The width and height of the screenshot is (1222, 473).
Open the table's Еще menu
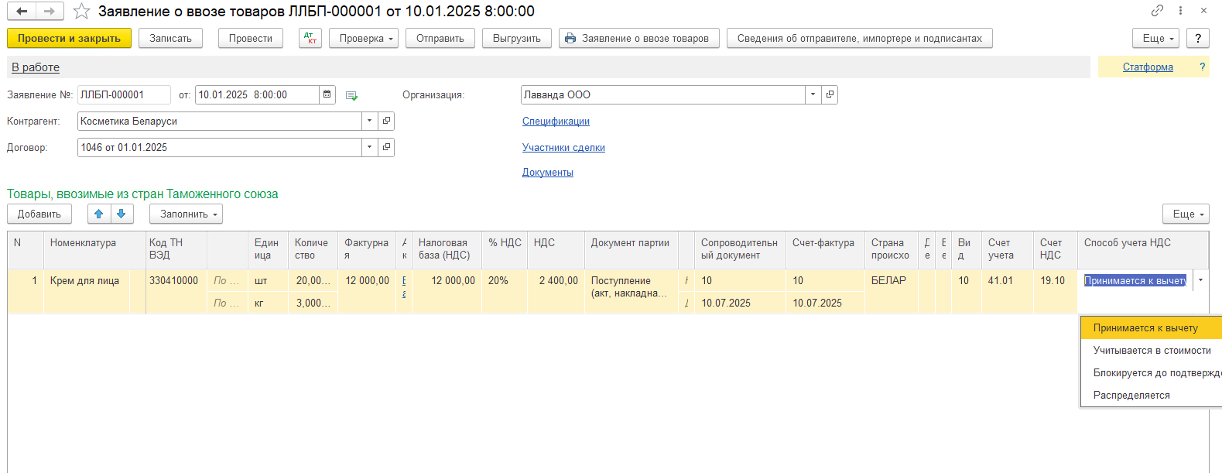1186,214
